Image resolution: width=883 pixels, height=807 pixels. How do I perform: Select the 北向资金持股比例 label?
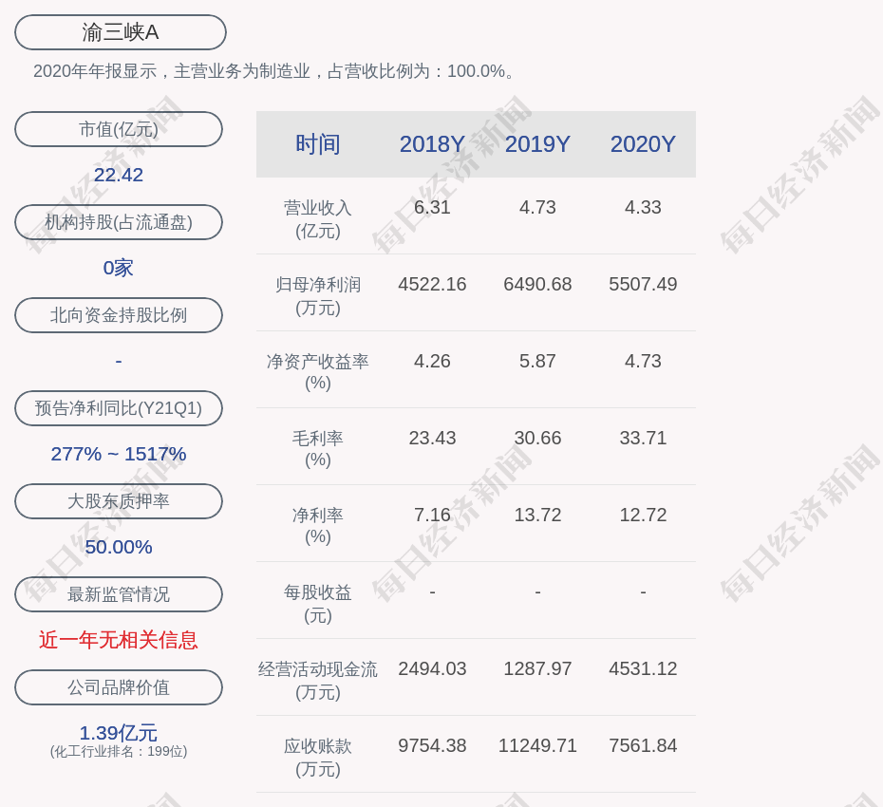click(119, 315)
